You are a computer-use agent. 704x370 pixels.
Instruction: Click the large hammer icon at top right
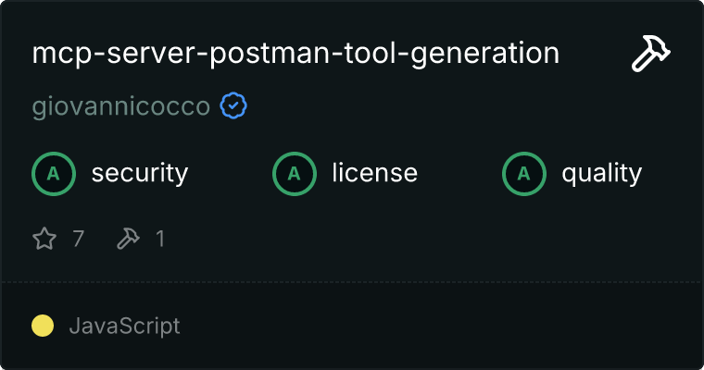click(x=651, y=54)
